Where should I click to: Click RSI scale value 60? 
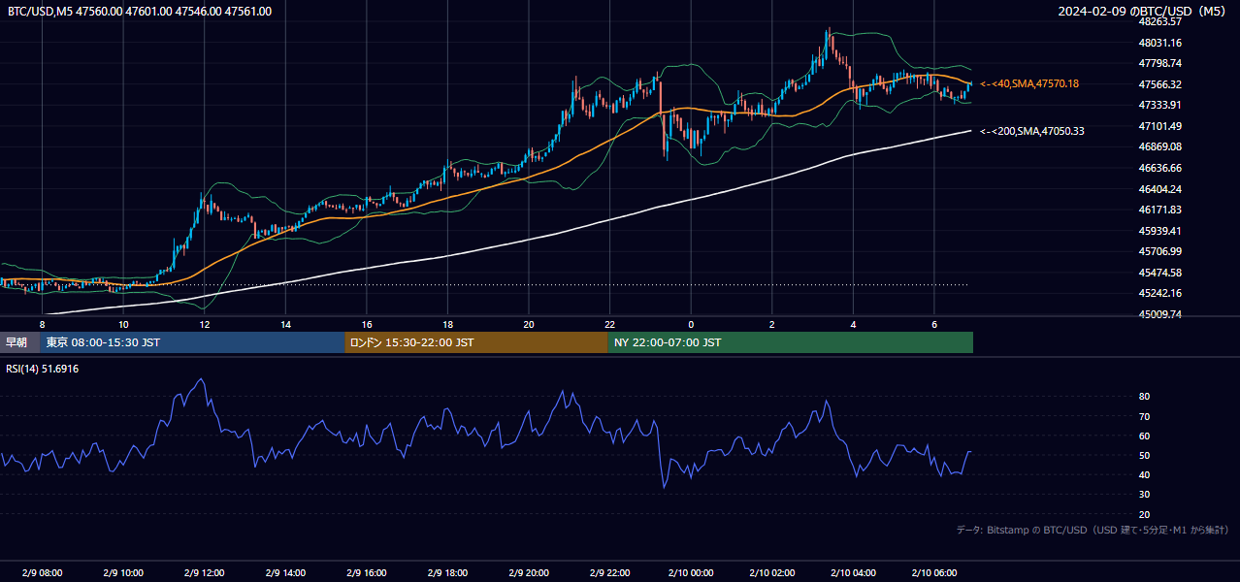pos(1145,436)
